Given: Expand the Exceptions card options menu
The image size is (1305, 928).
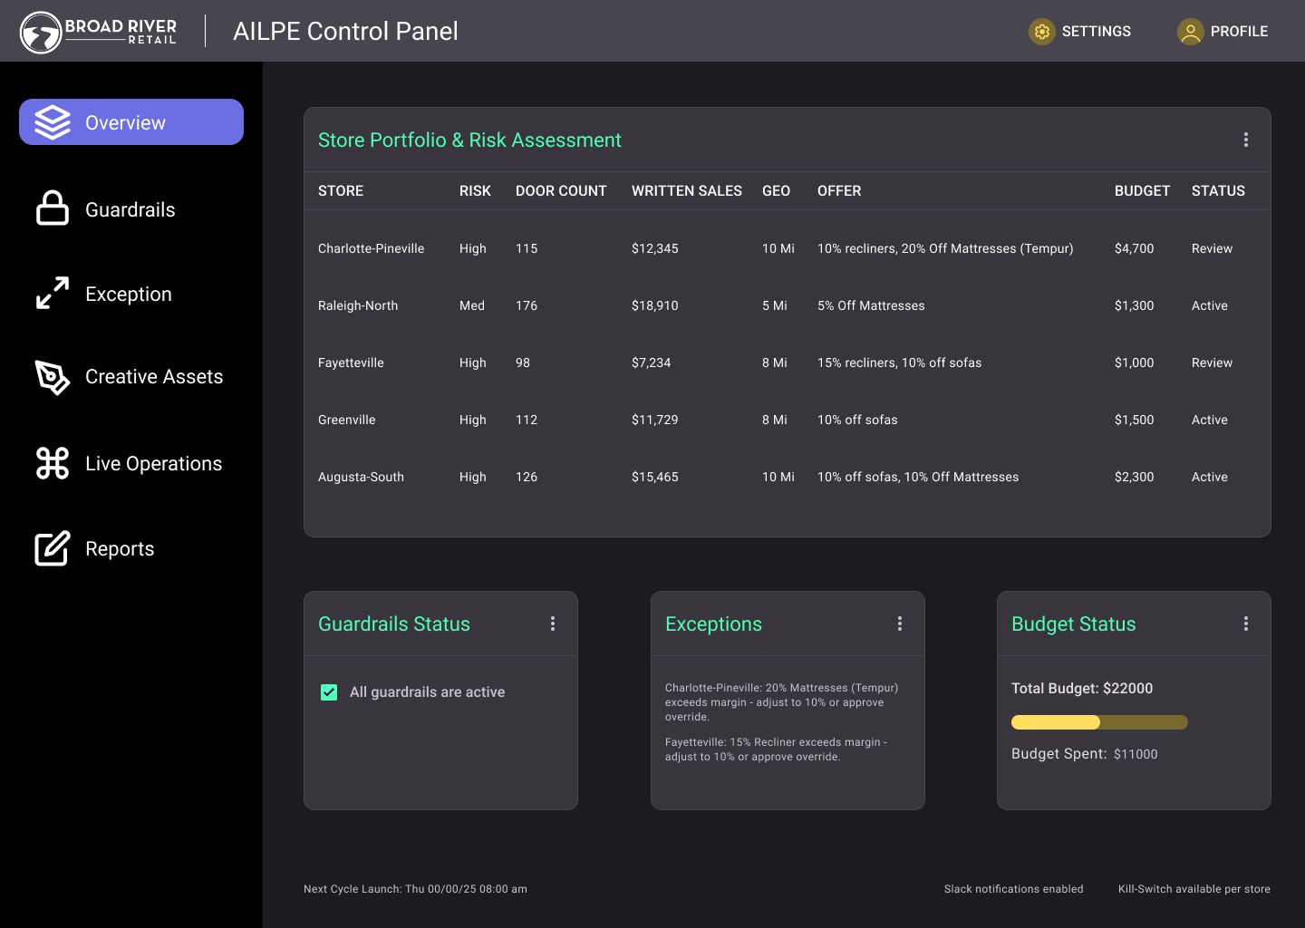Looking at the screenshot, I should (x=900, y=623).
